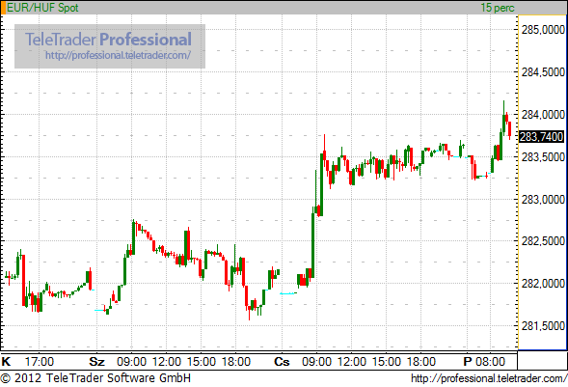Click the 2012 TeleTrader Software GmbH copyright text
This screenshot has height=387, width=568.
point(95,378)
